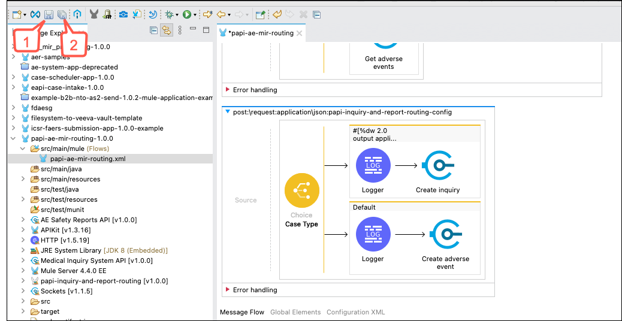Switch to the Global Elements tab
This screenshot has width=622, height=321.
click(295, 312)
